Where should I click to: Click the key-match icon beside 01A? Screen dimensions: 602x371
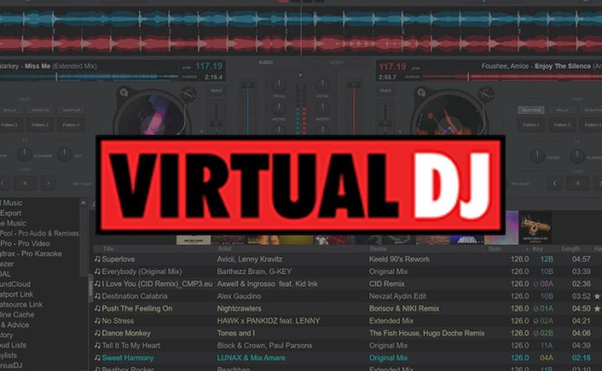click(536, 309)
